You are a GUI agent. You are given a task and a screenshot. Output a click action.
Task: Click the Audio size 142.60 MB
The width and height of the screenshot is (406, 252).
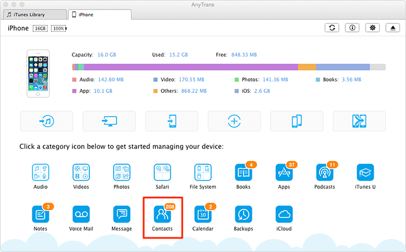(x=111, y=79)
